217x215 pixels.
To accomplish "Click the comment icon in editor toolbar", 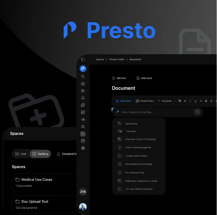I will coord(180,101).
